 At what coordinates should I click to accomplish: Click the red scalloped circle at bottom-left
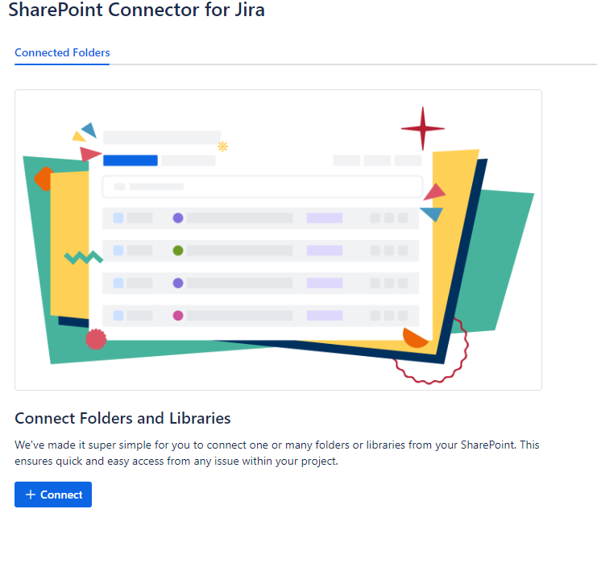click(x=96, y=340)
